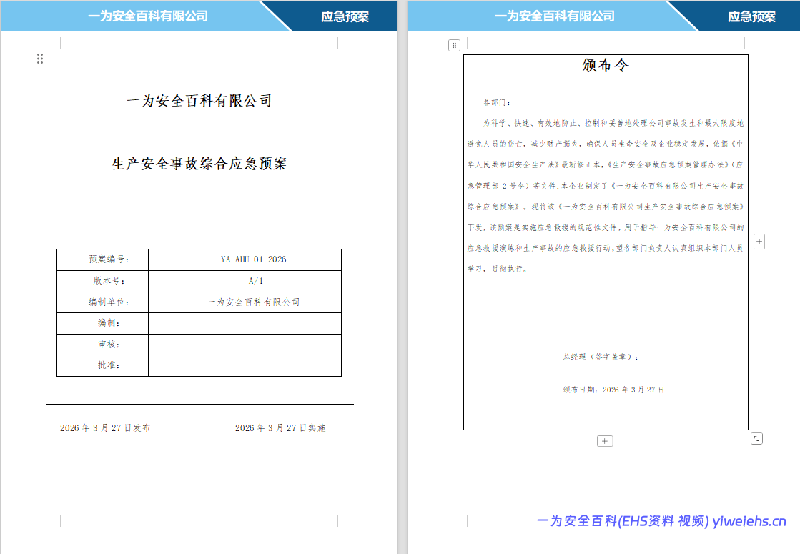Click the left page header 一为安全百科有限公司
This screenshot has width=800, height=554.
[148, 16]
